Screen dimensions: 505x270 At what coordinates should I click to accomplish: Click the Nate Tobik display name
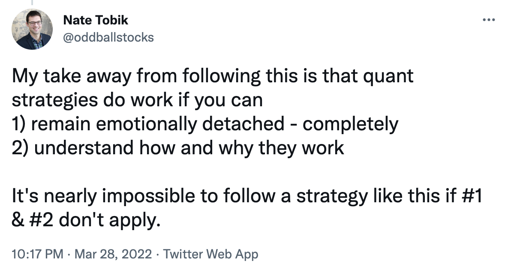(96, 20)
